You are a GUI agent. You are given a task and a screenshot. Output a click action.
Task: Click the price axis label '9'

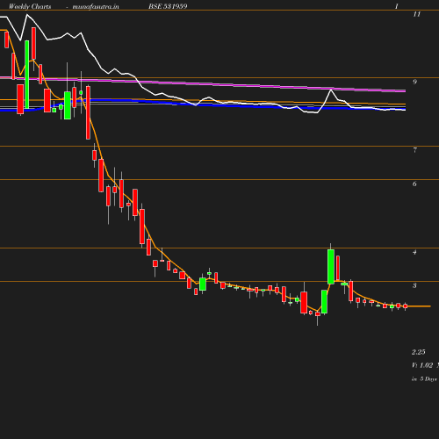tap(414, 82)
